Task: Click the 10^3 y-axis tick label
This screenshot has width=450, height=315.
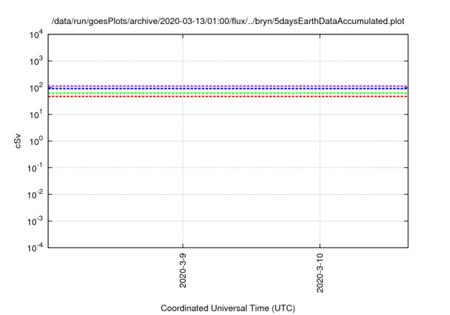Action: 36,60
